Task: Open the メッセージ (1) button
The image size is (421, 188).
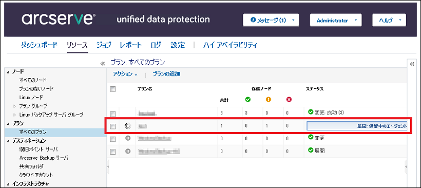Action: [271, 20]
